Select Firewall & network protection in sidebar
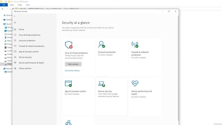The width and height of the screenshot is (222, 125). click(x=32, y=46)
